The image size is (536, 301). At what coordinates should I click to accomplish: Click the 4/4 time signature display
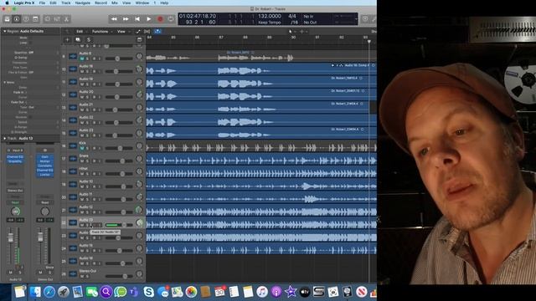(x=292, y=16)
